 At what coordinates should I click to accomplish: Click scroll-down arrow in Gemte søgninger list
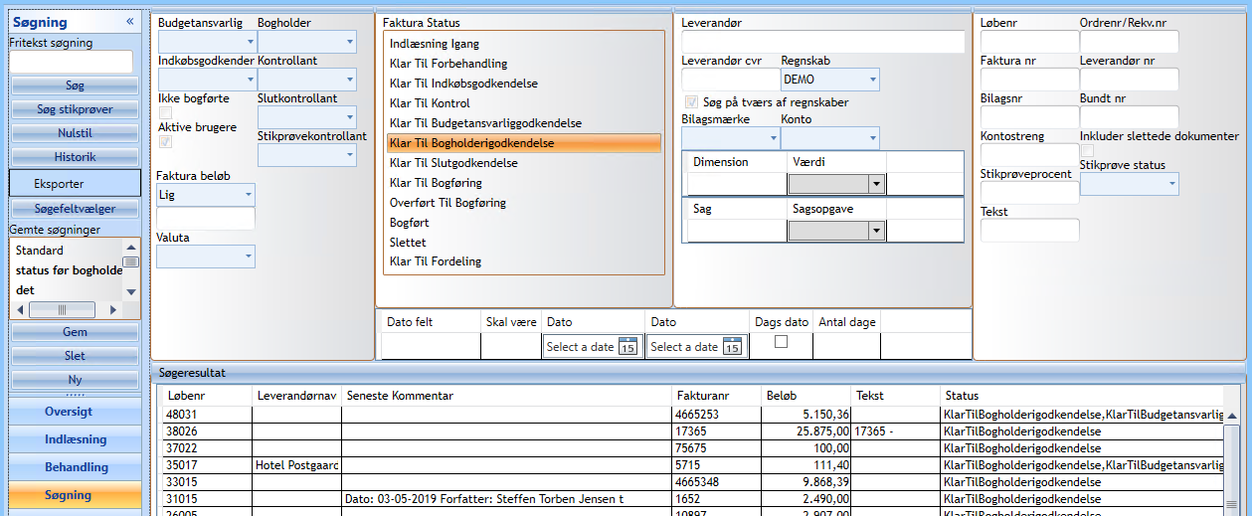pyautogui.click(x=130, y=291)
